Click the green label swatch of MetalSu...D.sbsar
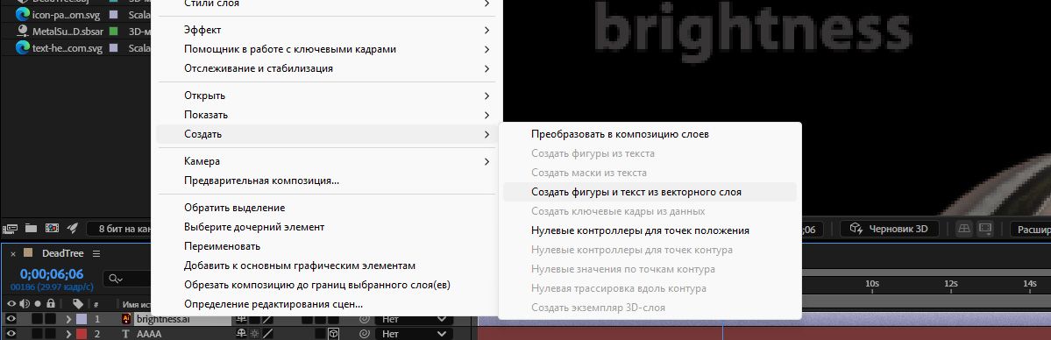 click(113, 31)
